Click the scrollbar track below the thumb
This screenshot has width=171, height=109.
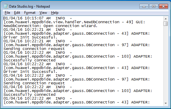pyautogui.click(x=166, y=63)
